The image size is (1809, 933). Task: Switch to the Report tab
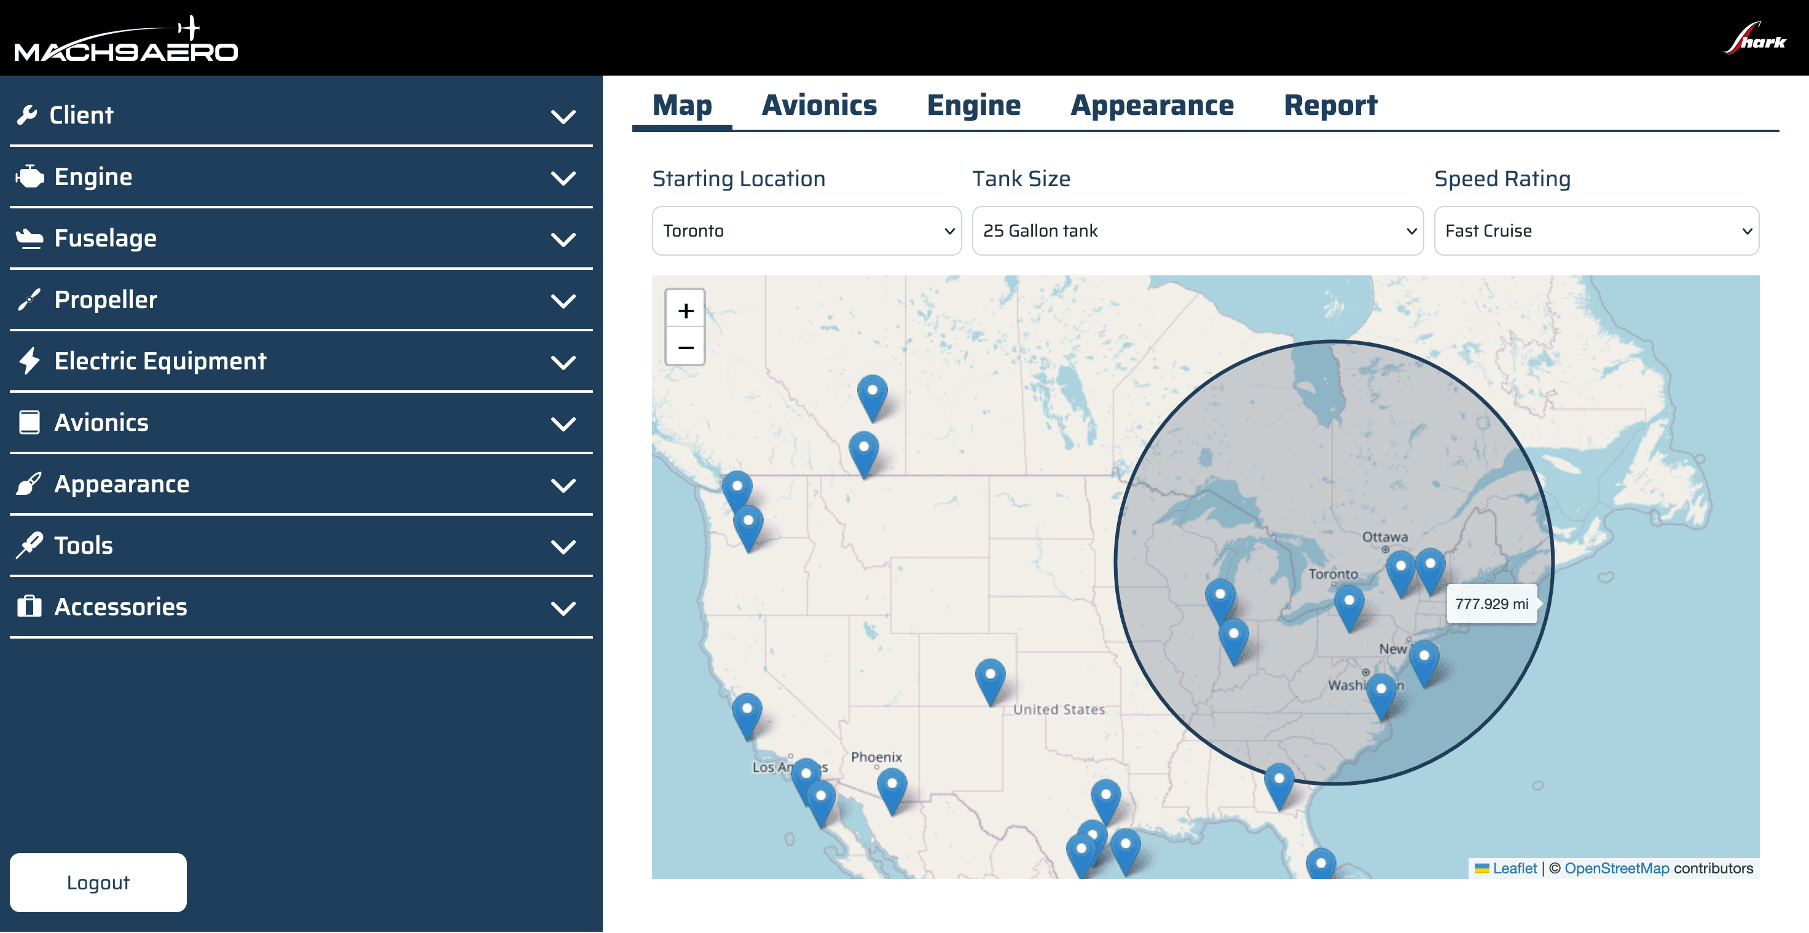coord(1330,105)
